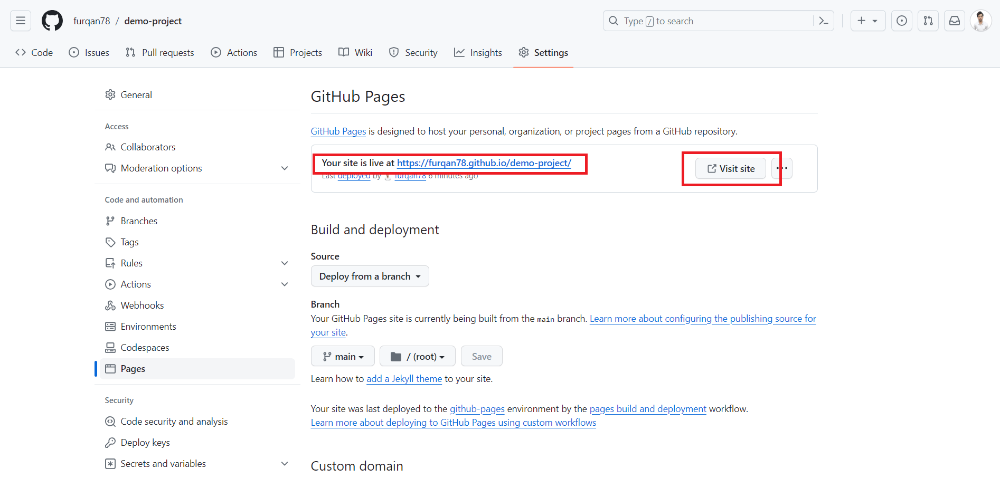Click the Environments server icon
Image resolution: width=1000 pixels, height=478 pixels.
pos(110,326)
